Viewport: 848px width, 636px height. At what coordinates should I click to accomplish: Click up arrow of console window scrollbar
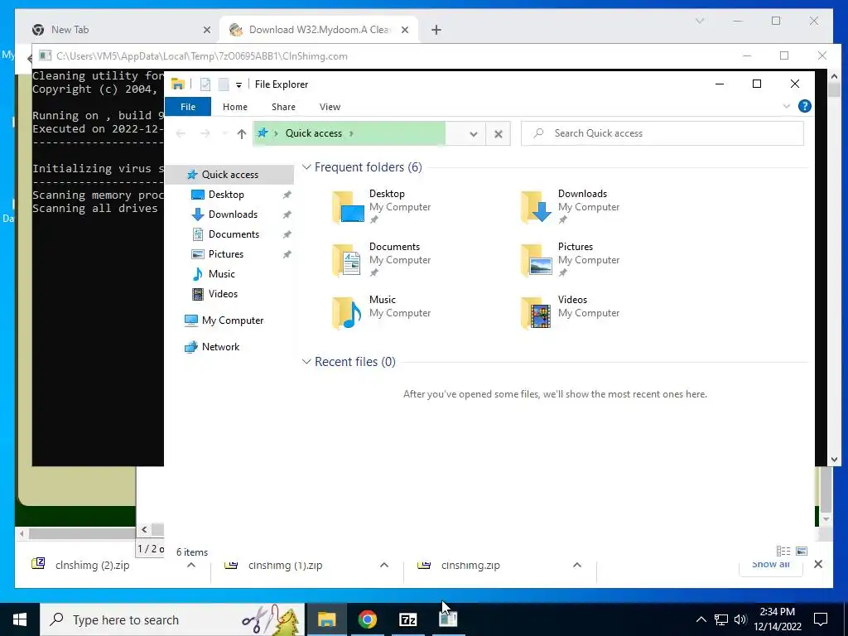click(x=834, y=76)
